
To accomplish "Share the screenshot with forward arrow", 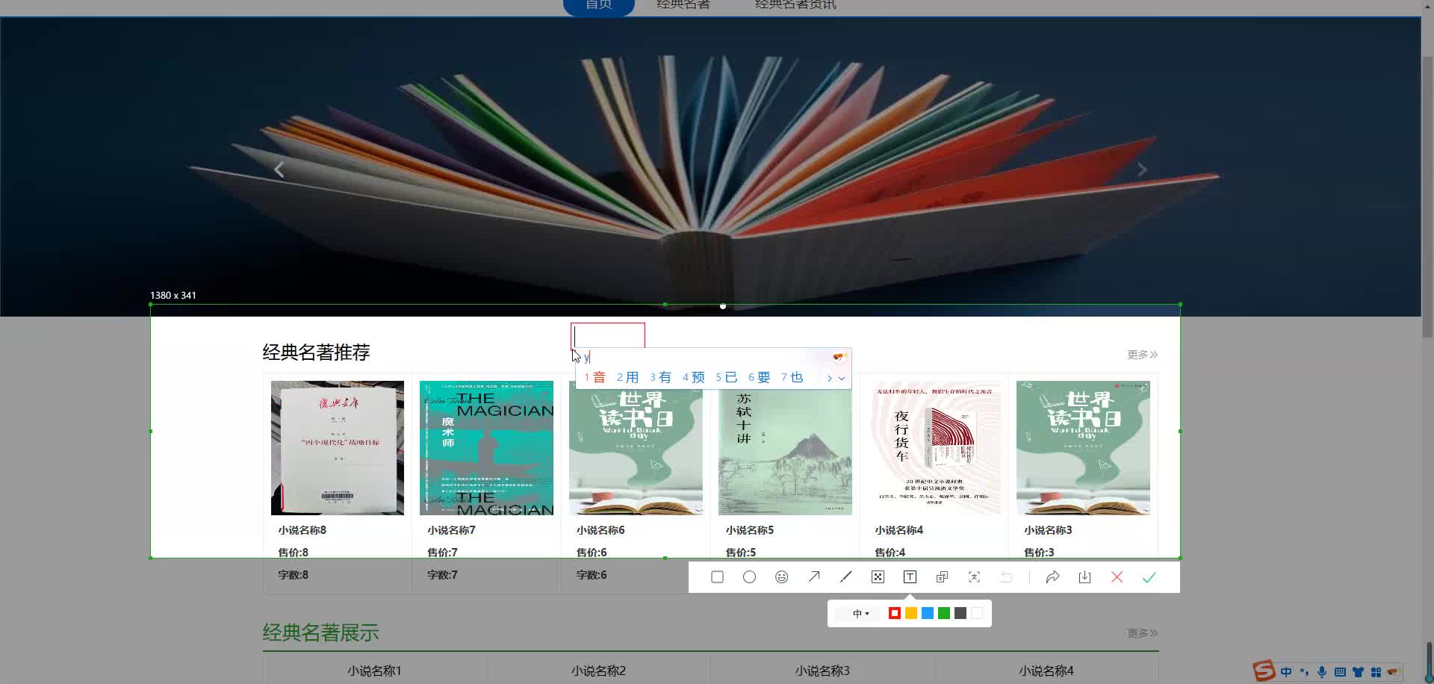I will pyautogui.click(x=1052, y=577).
